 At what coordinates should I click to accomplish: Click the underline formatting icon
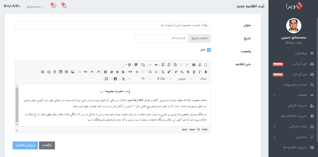pos(194,72)
